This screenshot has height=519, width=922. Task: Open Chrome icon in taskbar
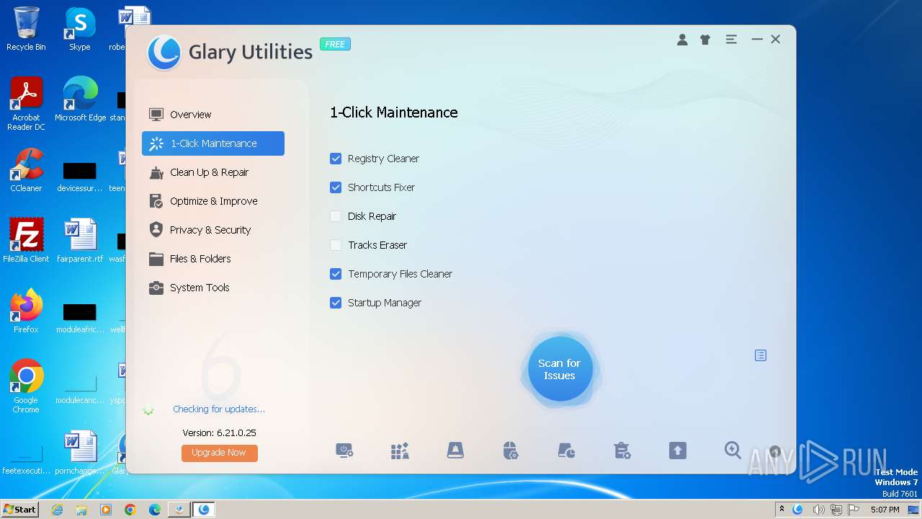130,510
